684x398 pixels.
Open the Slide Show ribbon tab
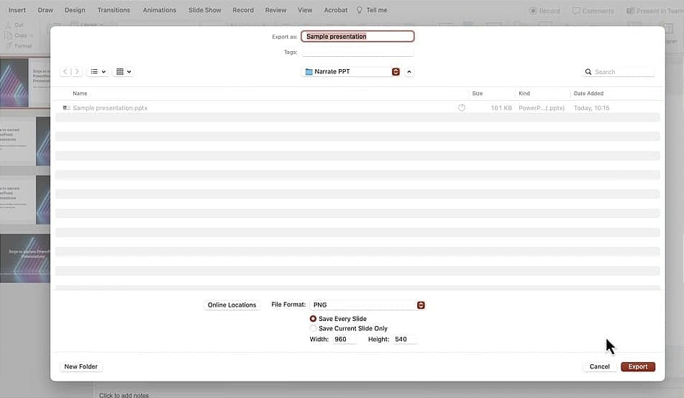(x=204, y=10)
